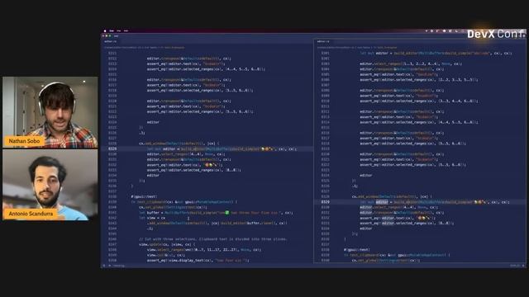
Task: Click the #[gpui::test] attribute in left pane
Action: pyautogui.click(x=144, y=196)
